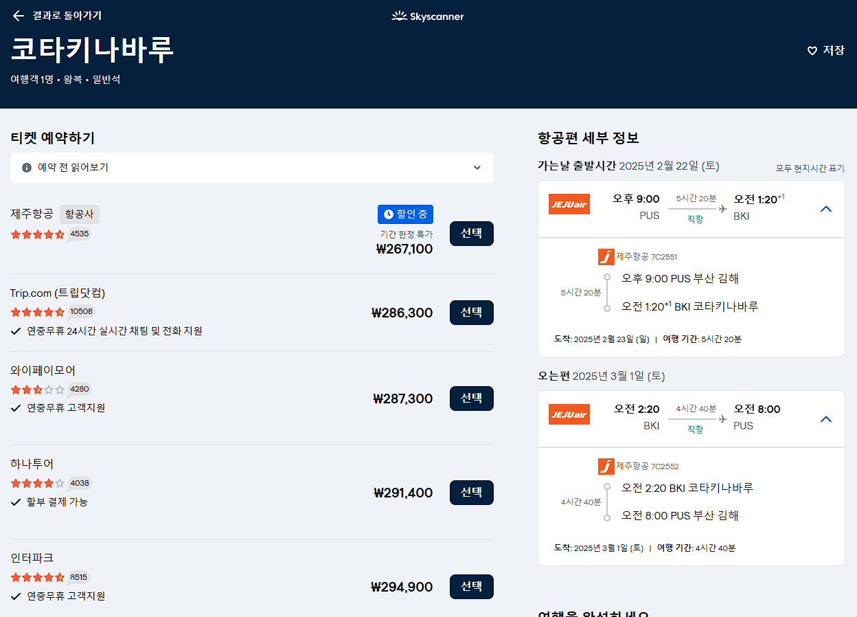Click review count 4038
Image resolution: width=857 pixels, height=617 pixels.
click(x=80, y=482)
